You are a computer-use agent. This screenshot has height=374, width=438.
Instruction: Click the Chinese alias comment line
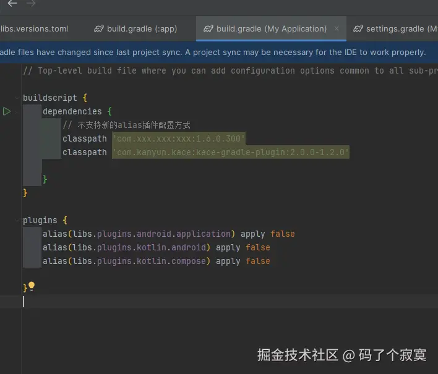(127, 125)
